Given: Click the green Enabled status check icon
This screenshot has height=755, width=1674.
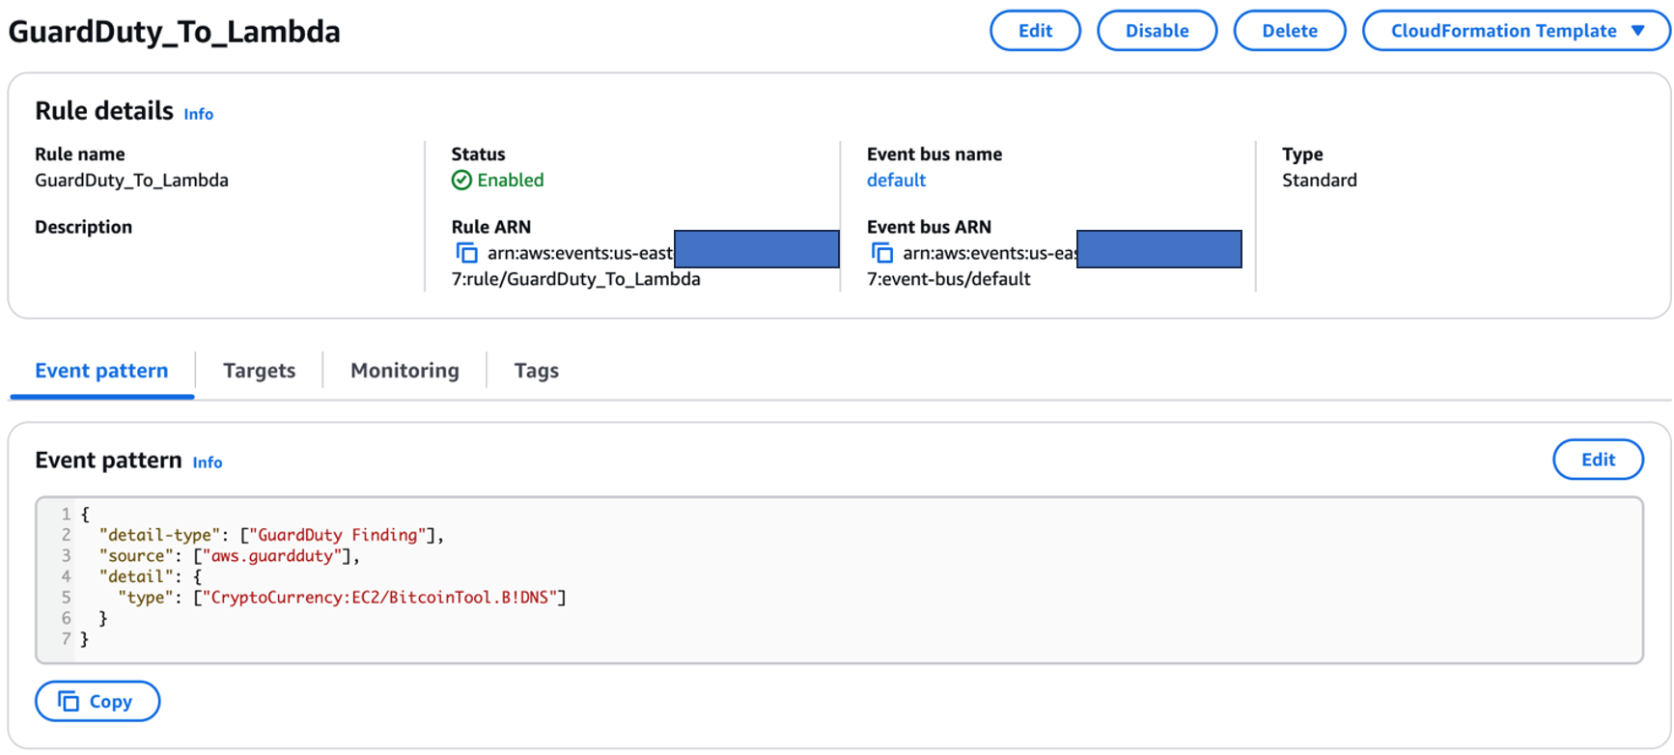Looking at the screenshot, I should (461, 181).
